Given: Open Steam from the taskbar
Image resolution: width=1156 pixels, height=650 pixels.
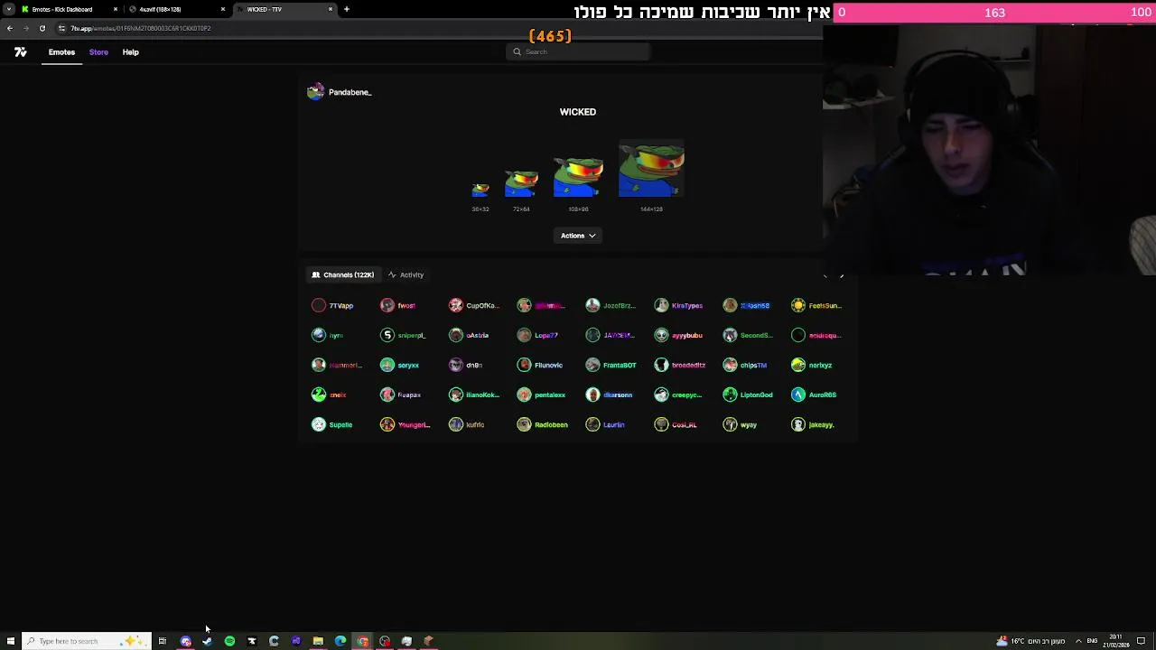Looking at the screenshot, I should [x=208, y=641].
